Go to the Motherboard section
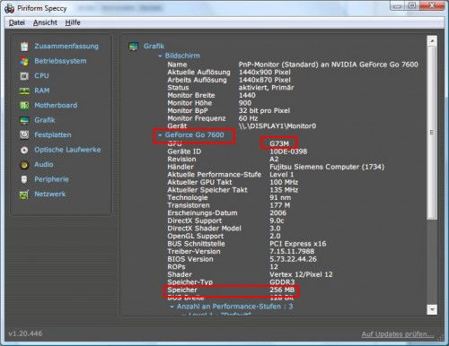This screenshot has width=449, height=346. click(x=56, y=105)
